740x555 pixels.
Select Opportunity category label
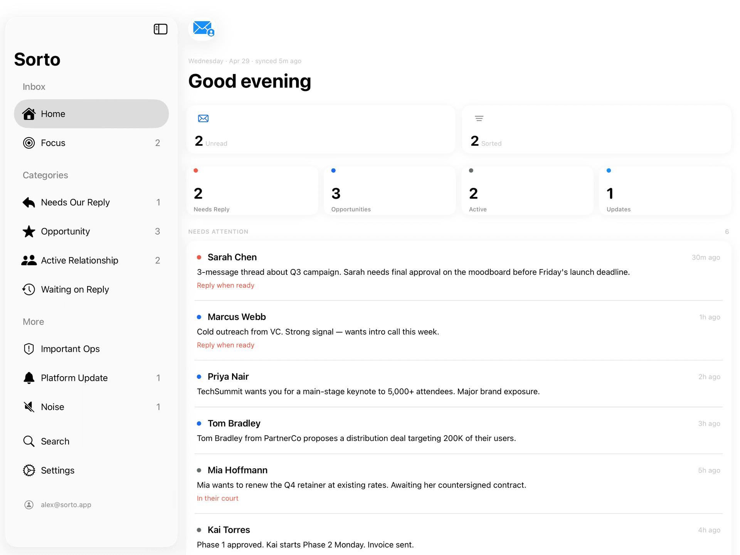[x=66, y=231]
